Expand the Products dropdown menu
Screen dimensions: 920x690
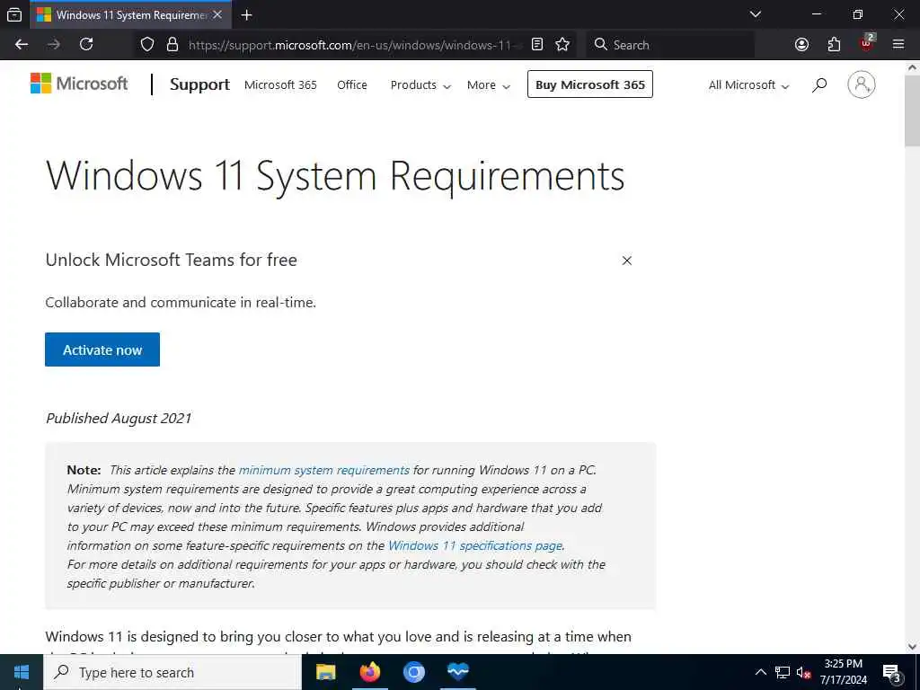[x=420, y=85]
